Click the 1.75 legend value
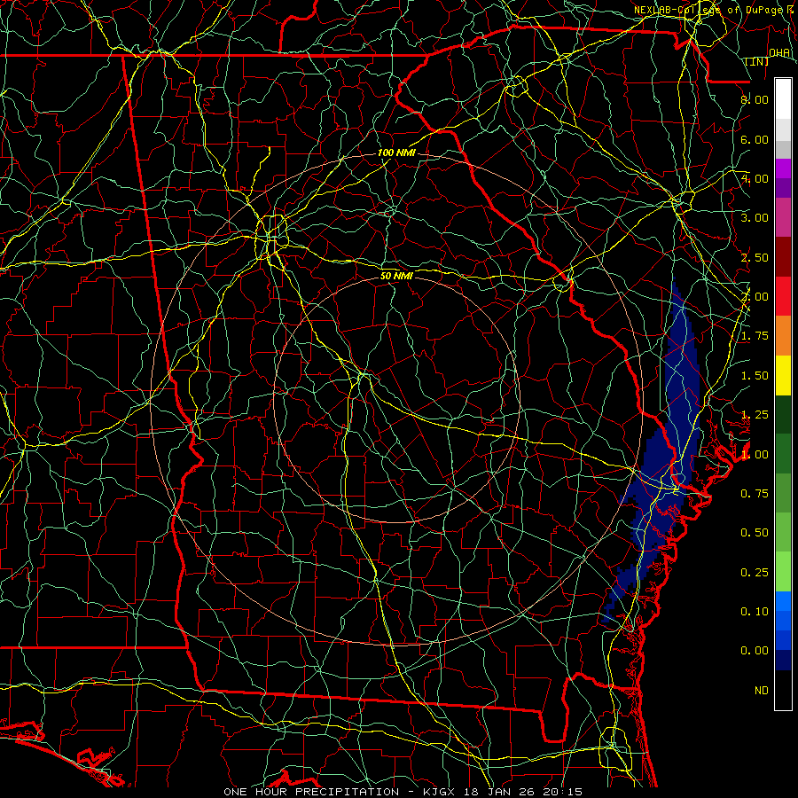This screenshot has height=798, width=798. click(x=755, y=336)
